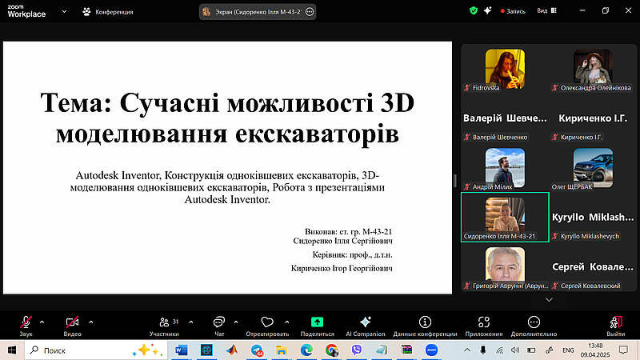This screenshot has width=640, height=360.
Task: Open WinRAR from the taskbar
Action: click(406, 350)
